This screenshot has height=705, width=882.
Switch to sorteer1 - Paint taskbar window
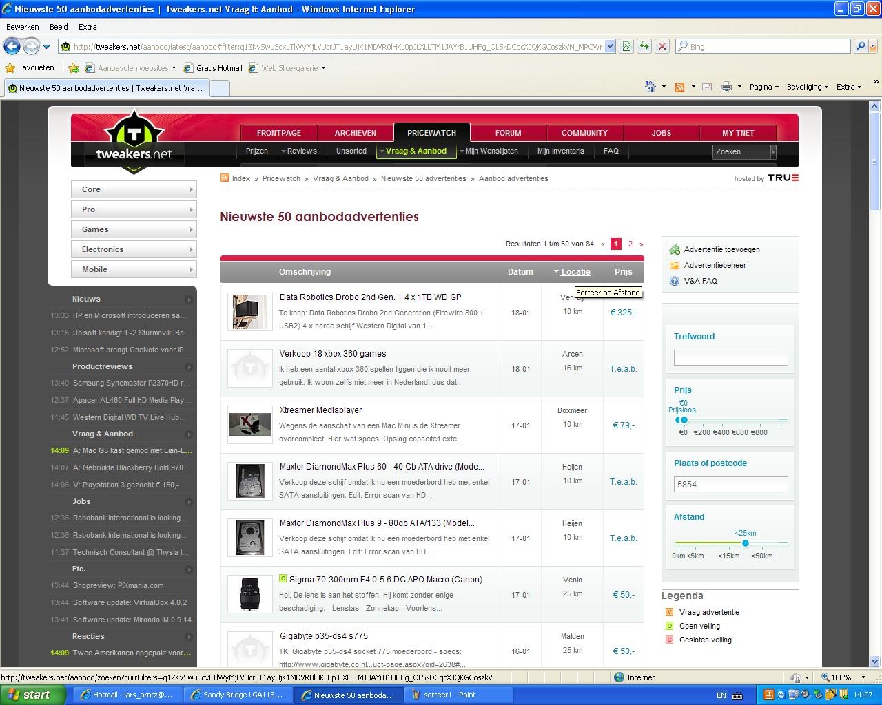(x=459, y=695)
